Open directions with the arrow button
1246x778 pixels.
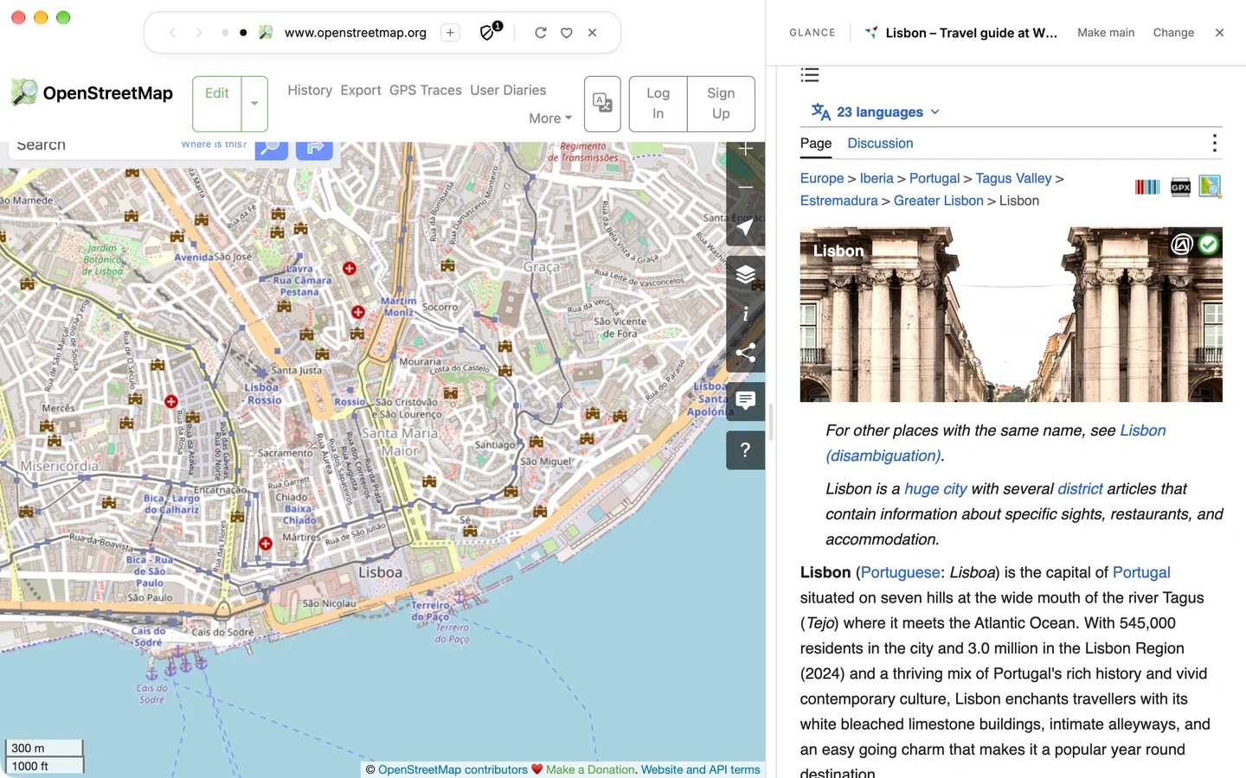pyautogui.click(x=314, y=148)
